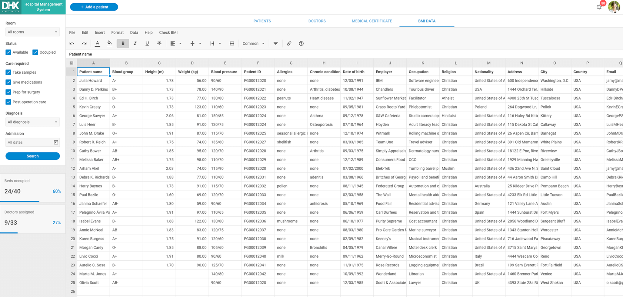Toggle italic formatting
The width and height of the screenshot is (623, 297).
pyautogui.click(x=135, y=43)
